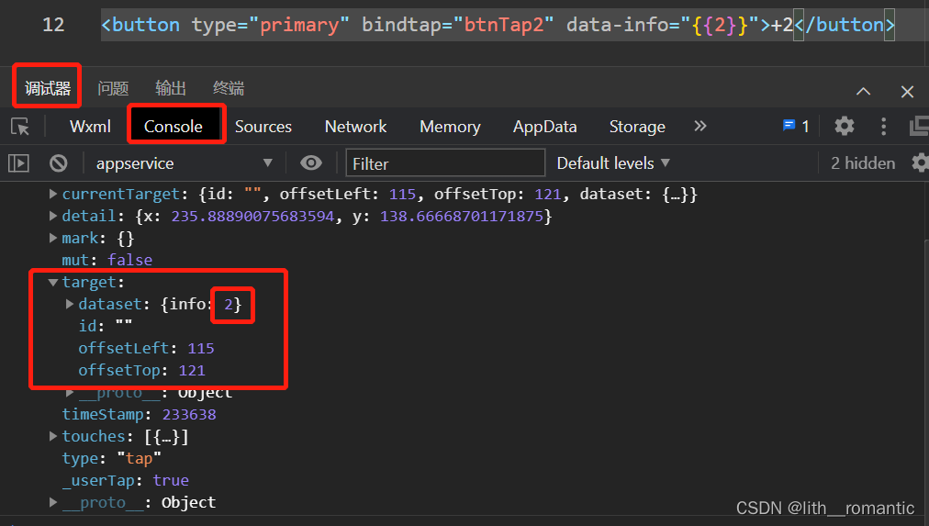929x526 pixels.
Task: Expand the bottom __proto__ Object entry
Action: tap(52, 502)
